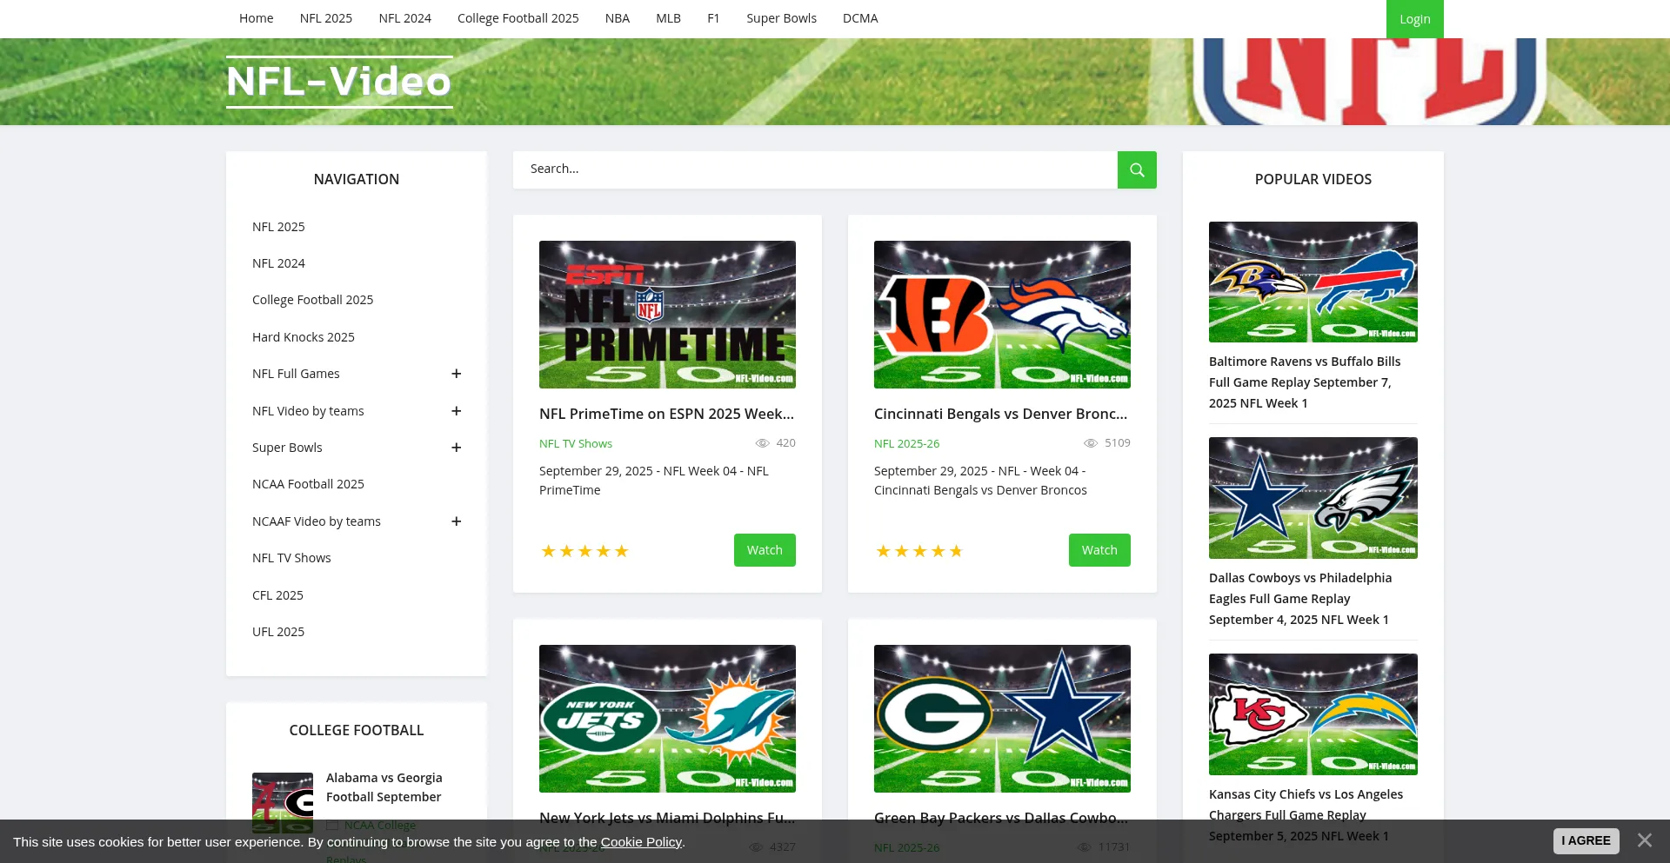Accept cookies with I AGREE button

coord(1586,840)
